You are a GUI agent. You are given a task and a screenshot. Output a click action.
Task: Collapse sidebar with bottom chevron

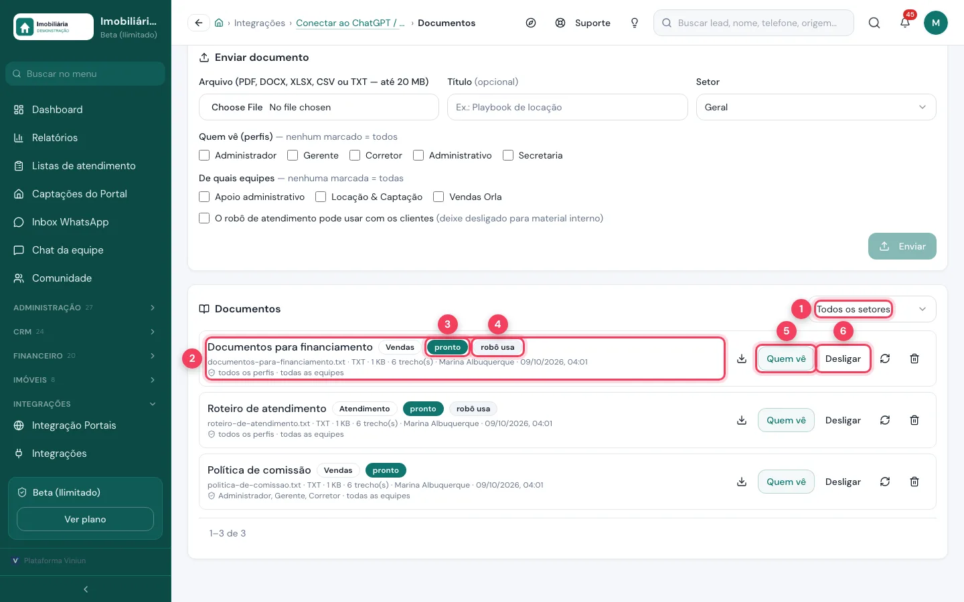pos(86,589)
